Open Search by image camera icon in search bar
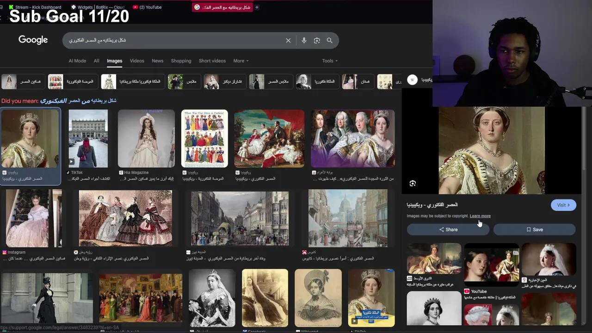The width and height of the screenshot is (592, 333). click(317, 41)
